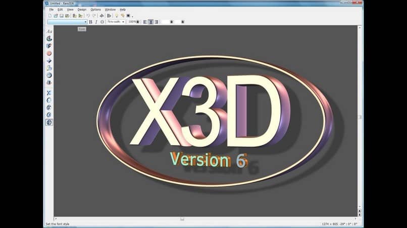The width and height of the screenshot is (407, 228).
Task: Click the Save icon in top toolbar
Action: (62, 16)
